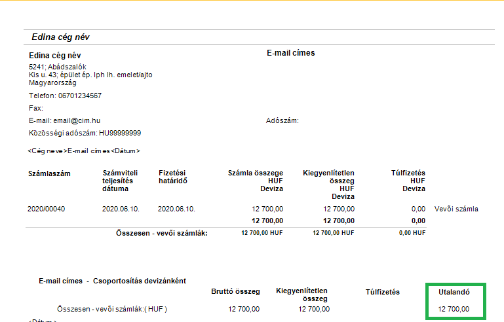Select the Utalandó amount 12 700,00
504x322 pixels.
point(454,309)
